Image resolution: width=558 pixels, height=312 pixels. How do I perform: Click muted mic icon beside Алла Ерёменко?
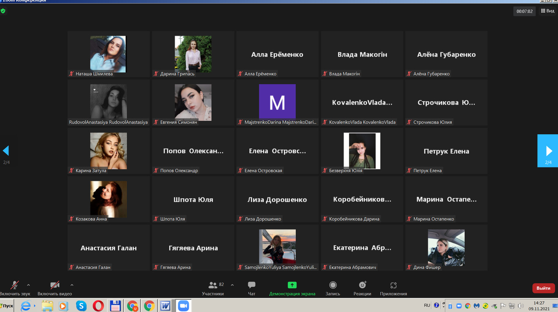(241, 74)
